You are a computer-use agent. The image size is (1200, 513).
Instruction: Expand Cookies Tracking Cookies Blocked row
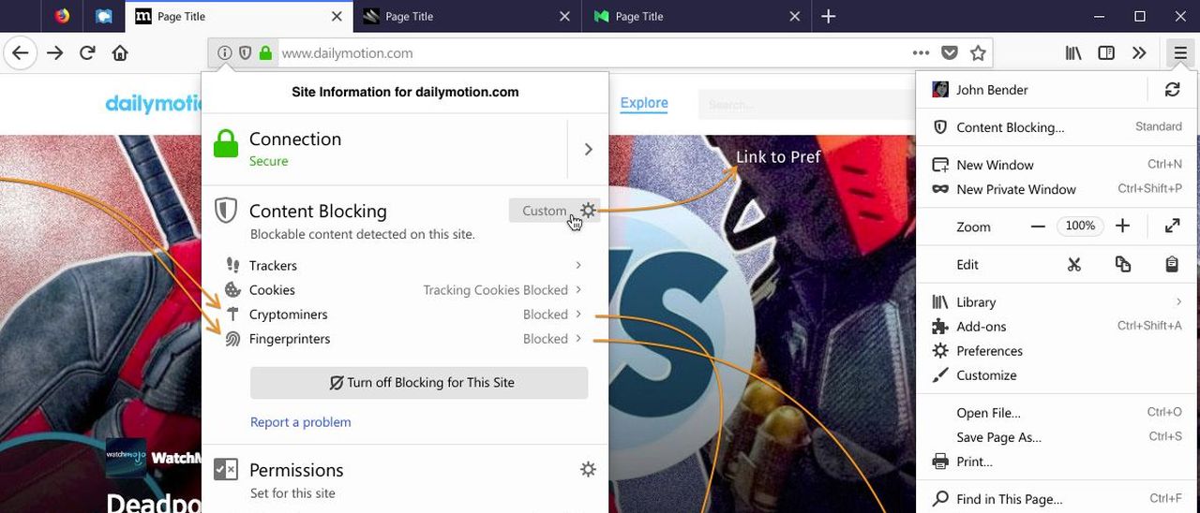coord(404,290)
